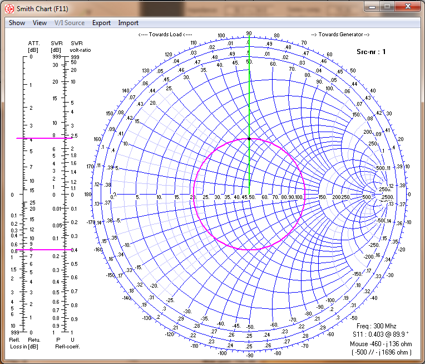The image size is (425, 364).
Task: Click the 'ATT. [dB]' scale heading
Action: [33, 47]
